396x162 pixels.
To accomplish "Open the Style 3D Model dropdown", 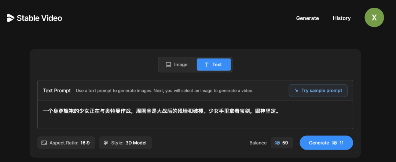I will pos(125,143).
